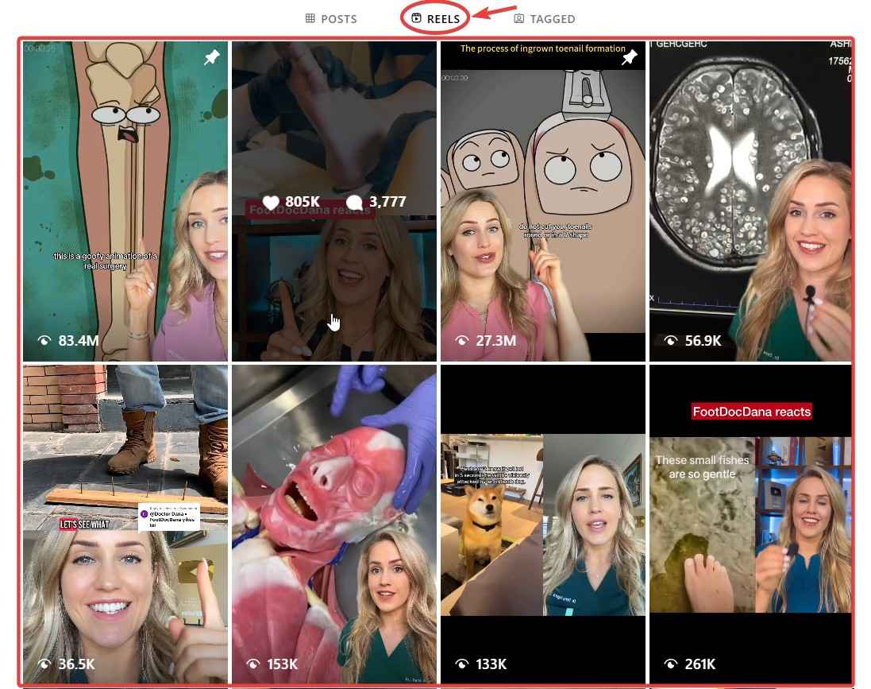Open the FootDocDana reacts small fishes reel

(750, 521)
